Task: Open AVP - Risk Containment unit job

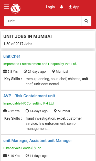Action: (x=29, y=96)
